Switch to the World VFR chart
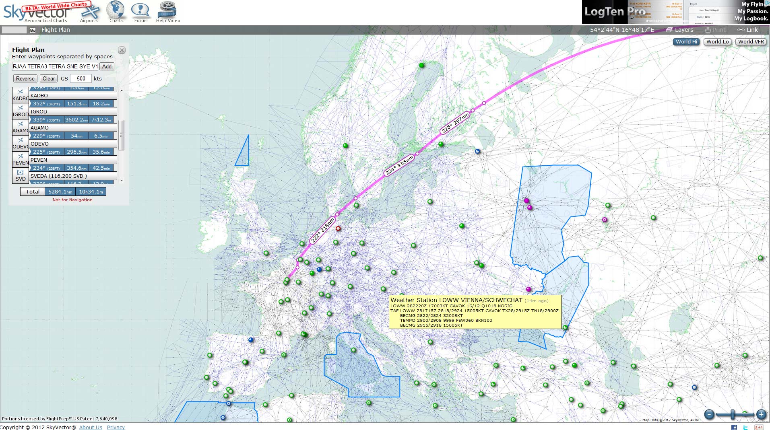This screenshot has height=430, width=770. click(750, 41)
